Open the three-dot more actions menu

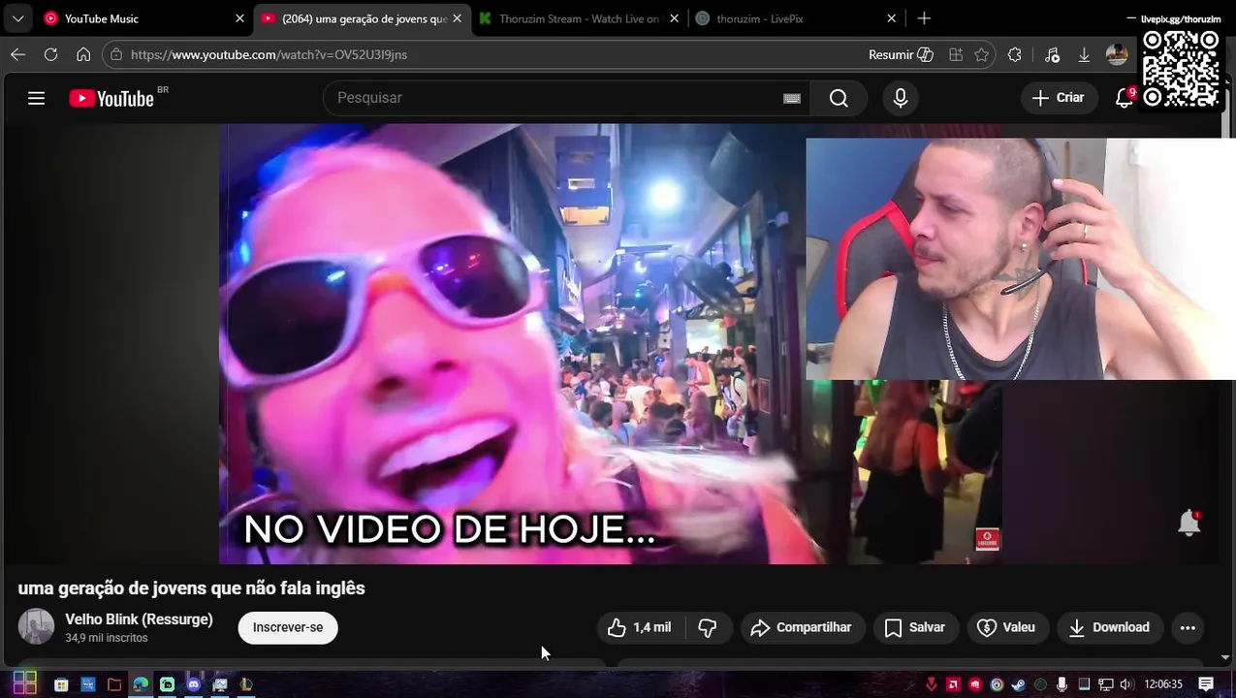tap(1188, 627)
